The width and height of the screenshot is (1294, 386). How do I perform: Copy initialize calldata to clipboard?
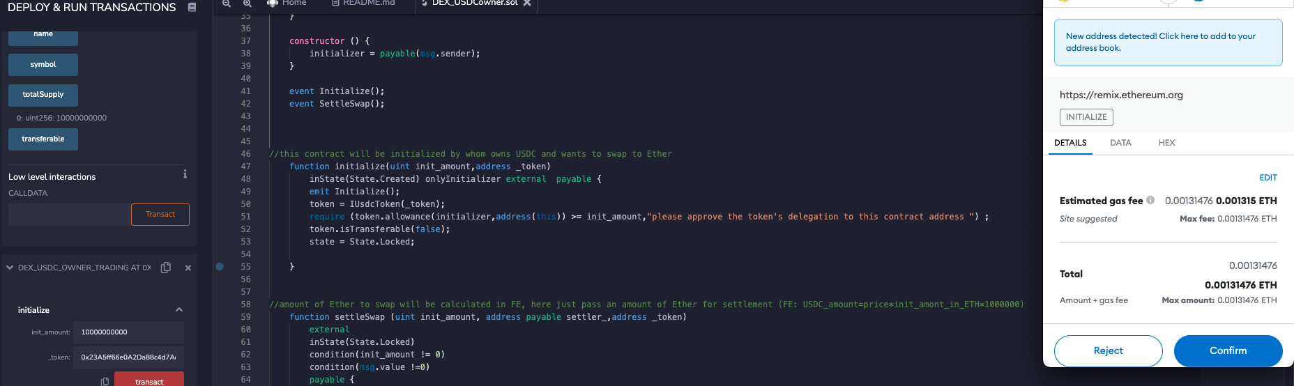(105, 381)
